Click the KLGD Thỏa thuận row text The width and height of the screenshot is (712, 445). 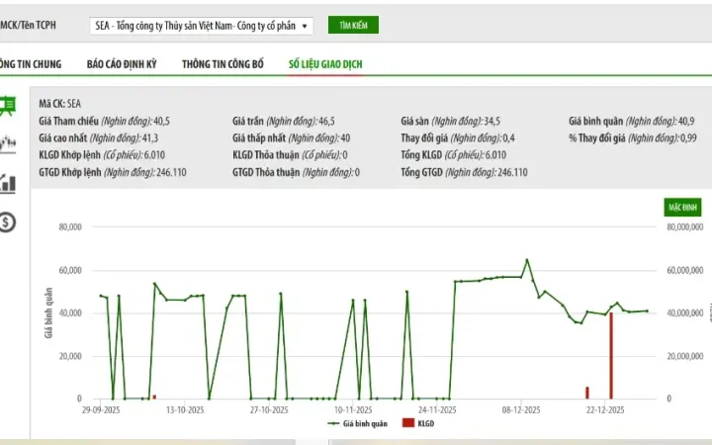tap(290, 155)
